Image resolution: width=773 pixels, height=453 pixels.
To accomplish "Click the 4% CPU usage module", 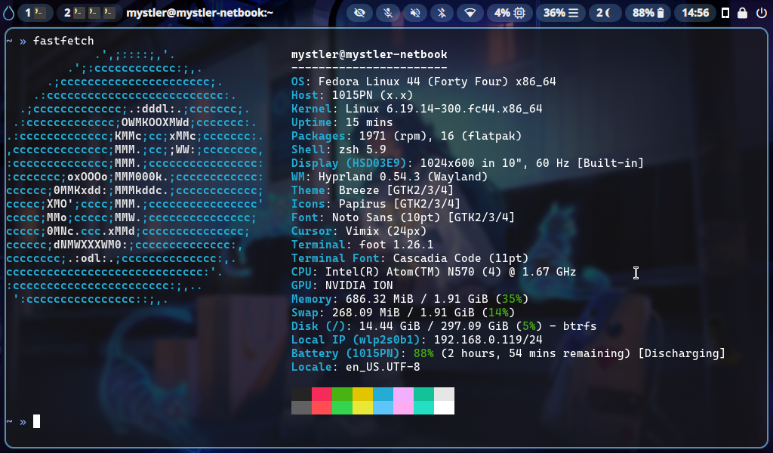I will coord(510,13).
